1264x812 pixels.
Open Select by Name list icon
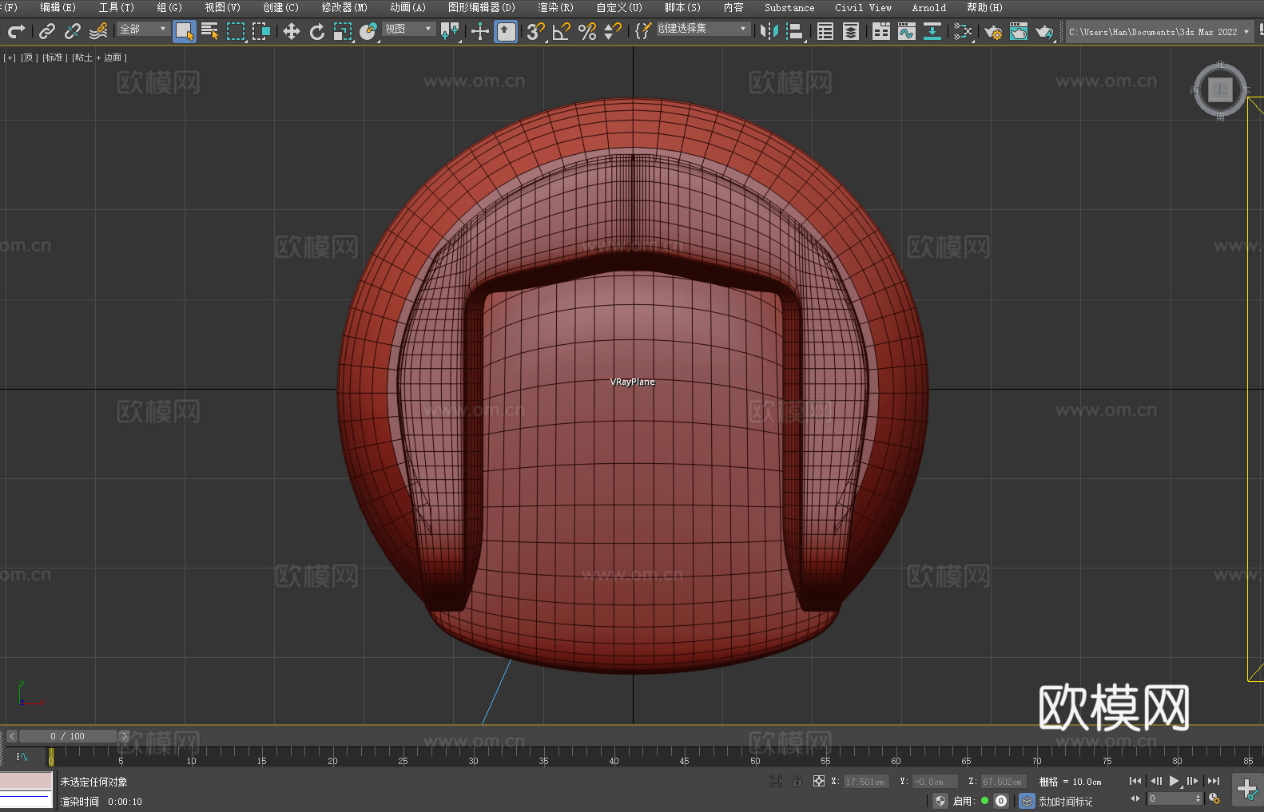click(x=210, y=31)
